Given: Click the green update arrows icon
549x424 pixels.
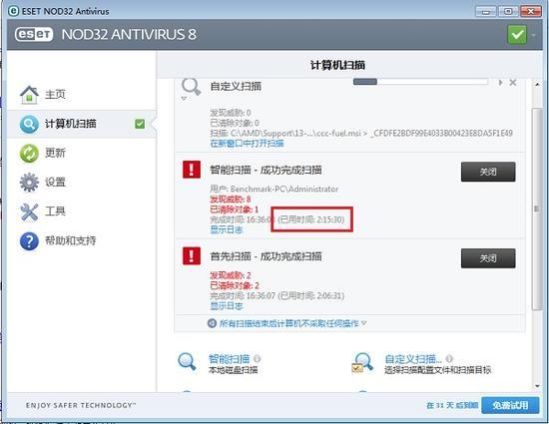Looking at the screenshot, I should (x=29, y=154).
